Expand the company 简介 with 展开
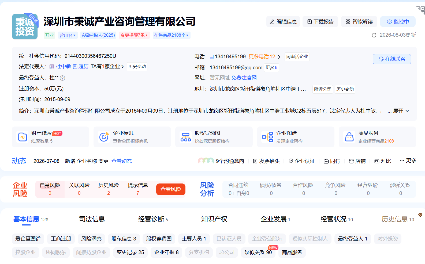The height and width of the screenshot is (264, 425). 398,111
